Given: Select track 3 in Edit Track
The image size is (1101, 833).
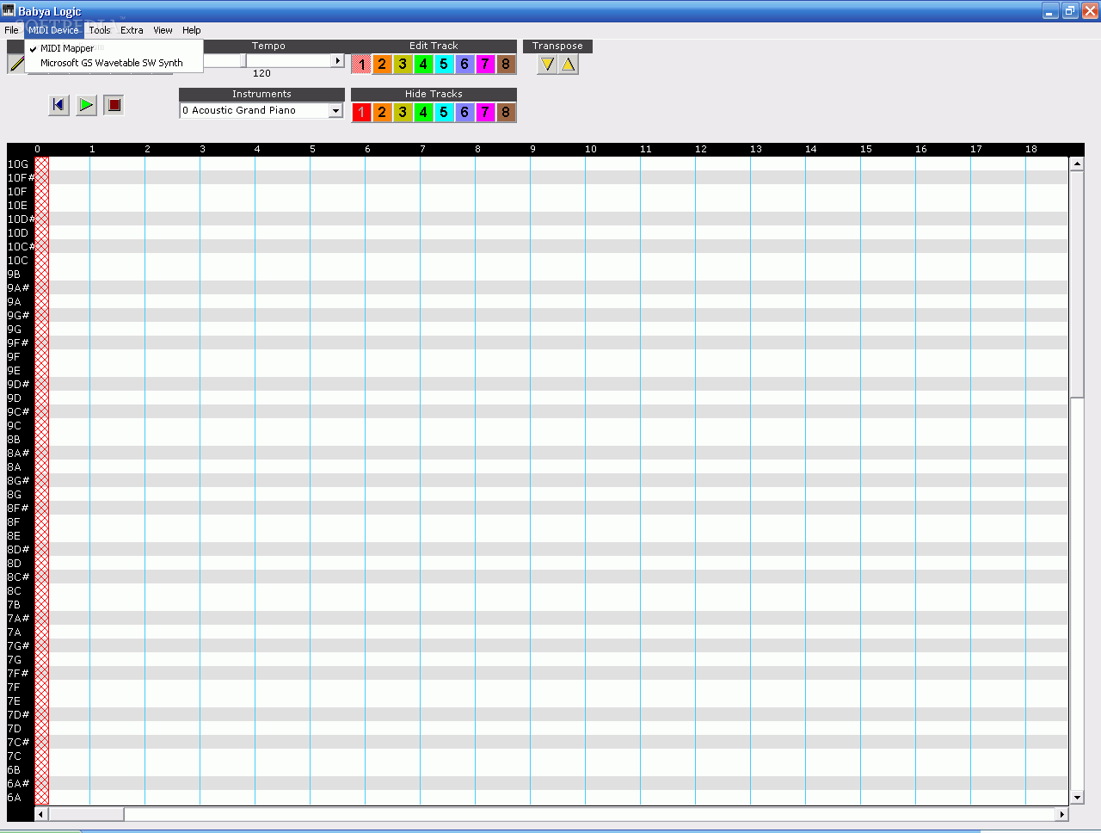Looking at the screenshot, I should [403, 65].
